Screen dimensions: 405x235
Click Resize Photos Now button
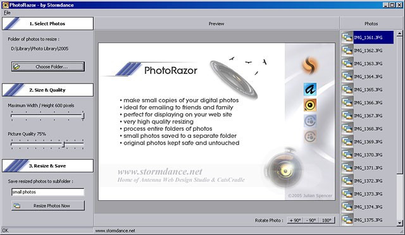[x=48, y=205]
